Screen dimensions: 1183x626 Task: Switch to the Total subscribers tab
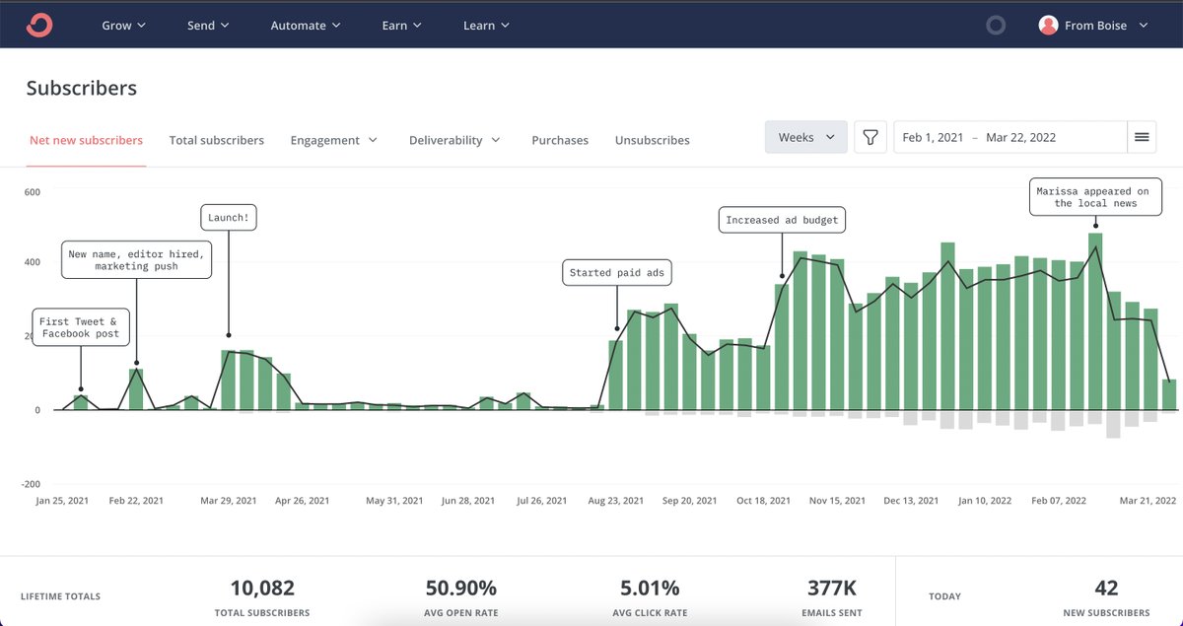(217, 140)
